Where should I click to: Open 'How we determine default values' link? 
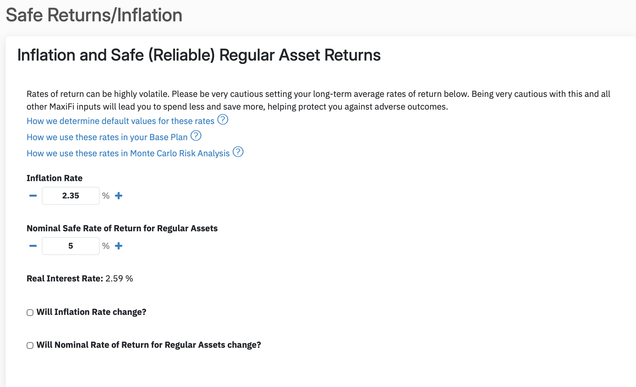121,121
